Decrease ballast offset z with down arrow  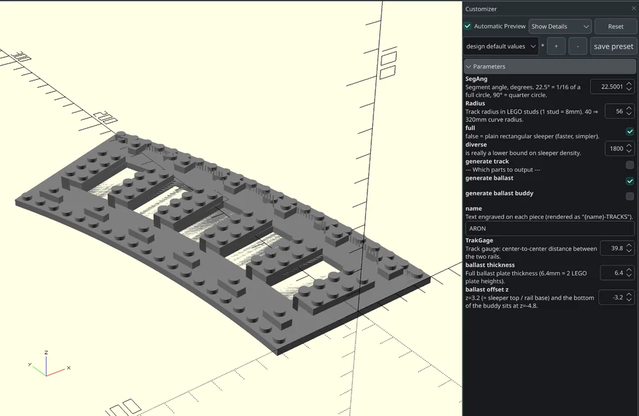pyautogui.click(x=629, y=300)
